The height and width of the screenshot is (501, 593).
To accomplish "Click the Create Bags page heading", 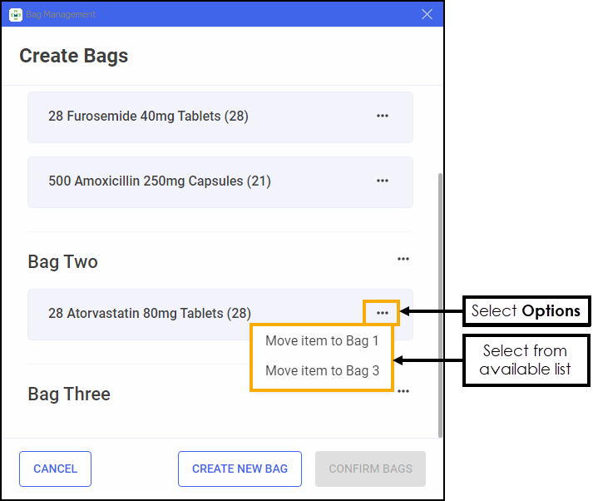I will [74, 57].
